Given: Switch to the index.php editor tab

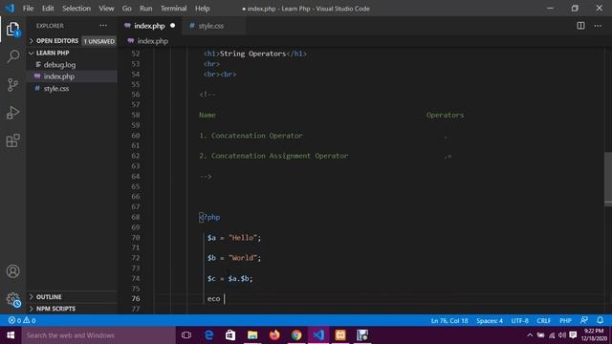Looking at the screenshot, I should pyautogui.click(x=150, y=26).
